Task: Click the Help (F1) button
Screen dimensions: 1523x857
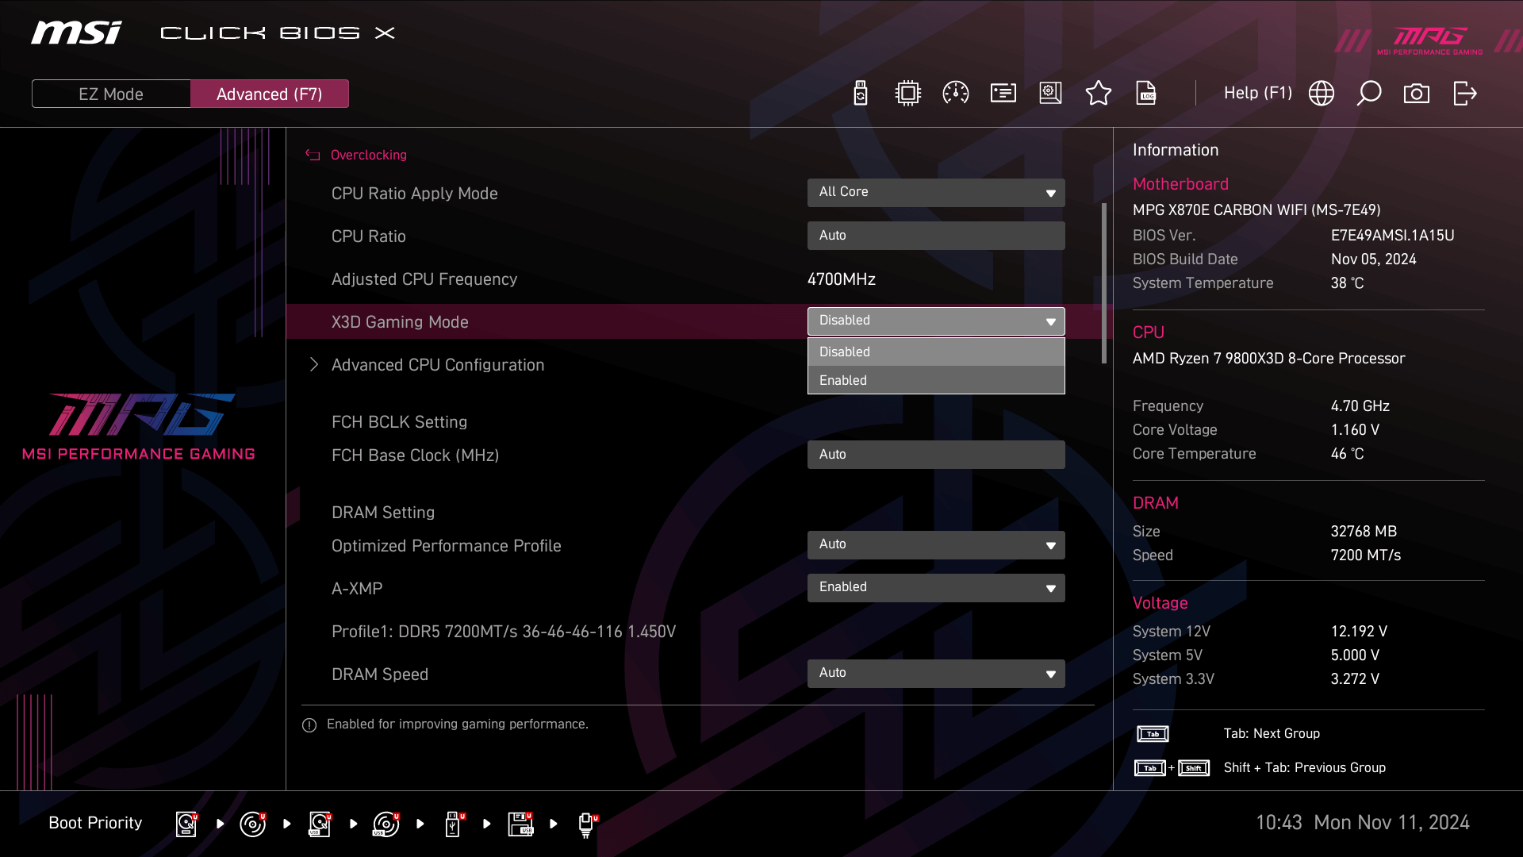Action: click(x=1257, y=93)
